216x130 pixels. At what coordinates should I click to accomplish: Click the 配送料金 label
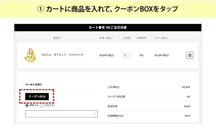coord(113,106)
